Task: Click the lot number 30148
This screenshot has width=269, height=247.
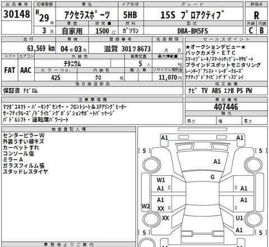Action: tap(17, 14)
